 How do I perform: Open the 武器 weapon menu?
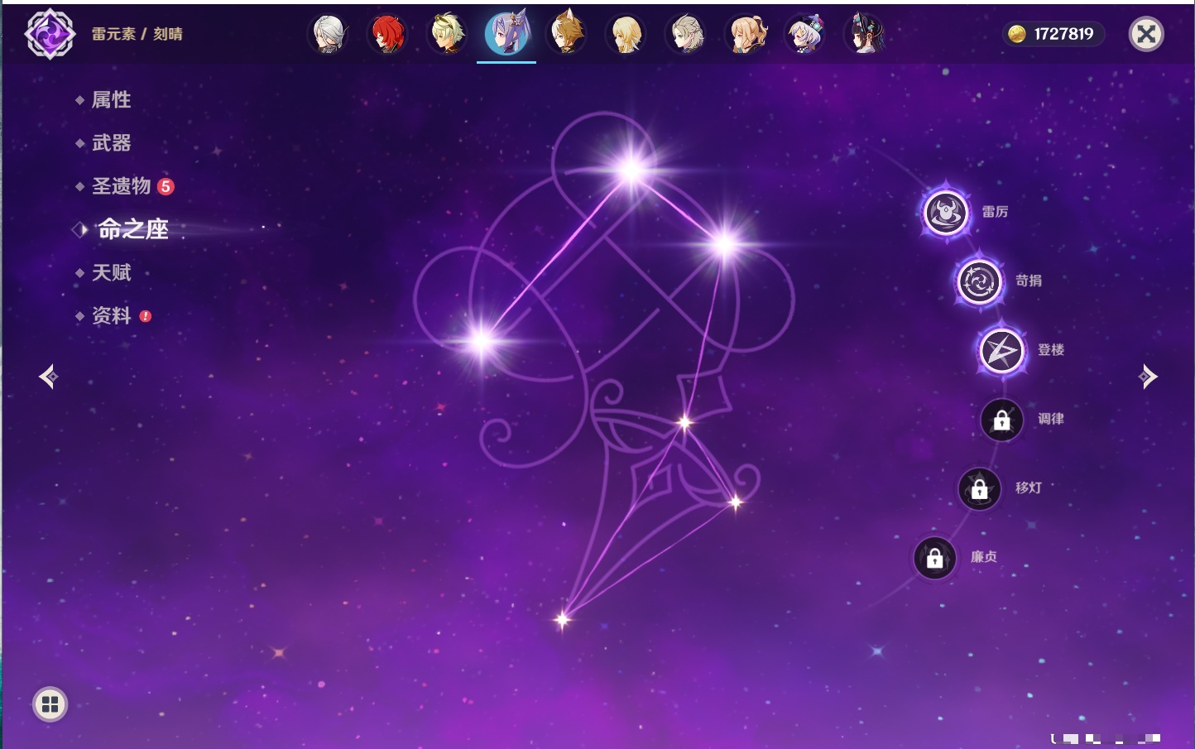[x=111, y=143]
